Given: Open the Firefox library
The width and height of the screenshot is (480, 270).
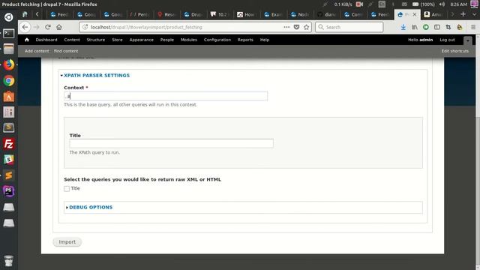Looking at the screenshot, I should pos(415,27).
